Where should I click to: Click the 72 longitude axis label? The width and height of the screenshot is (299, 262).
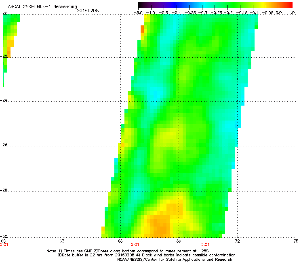(x=237, y=241)
